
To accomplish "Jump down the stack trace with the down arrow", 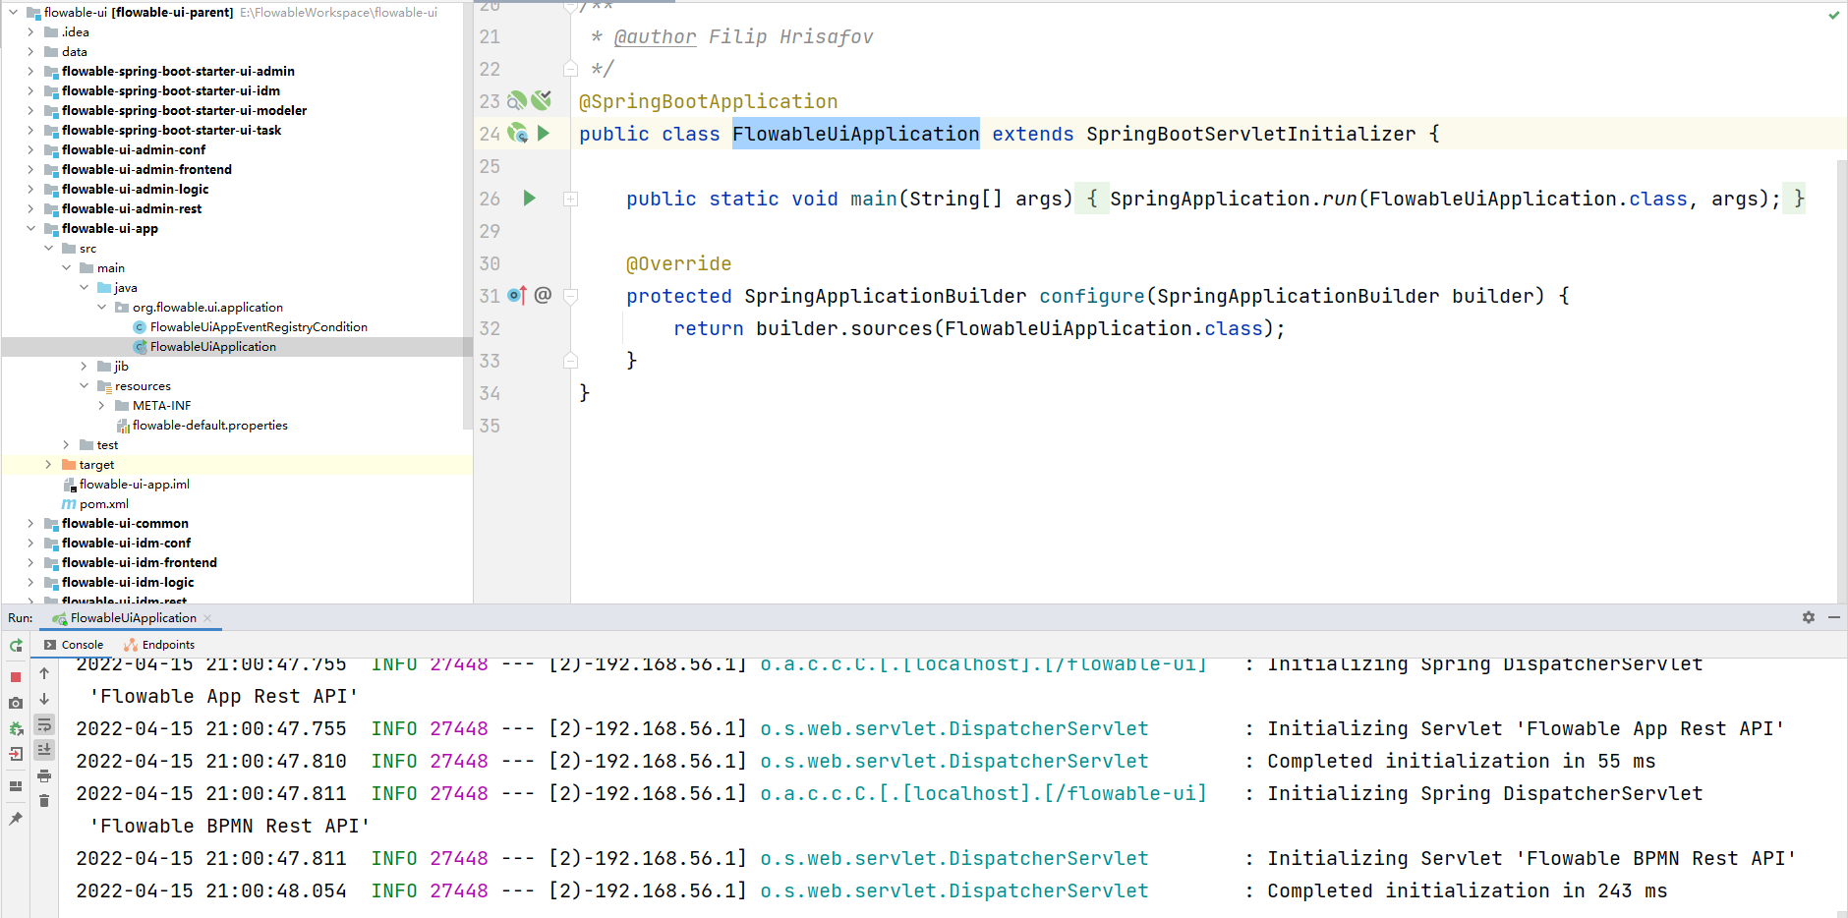I will pos(44,699).
